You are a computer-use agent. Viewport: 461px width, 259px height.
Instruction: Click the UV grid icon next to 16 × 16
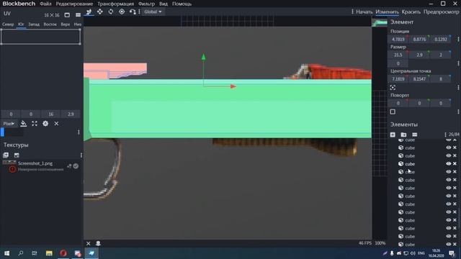(x=78, y=14)
